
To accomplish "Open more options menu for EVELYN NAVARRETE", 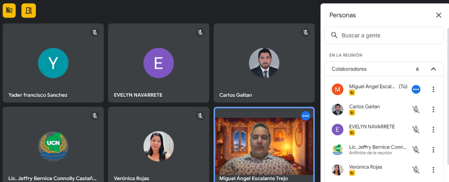I will coord(433,130).
